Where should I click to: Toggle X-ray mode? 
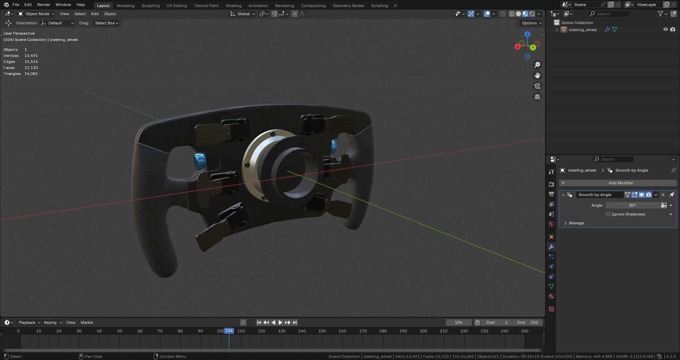(503, 14)
